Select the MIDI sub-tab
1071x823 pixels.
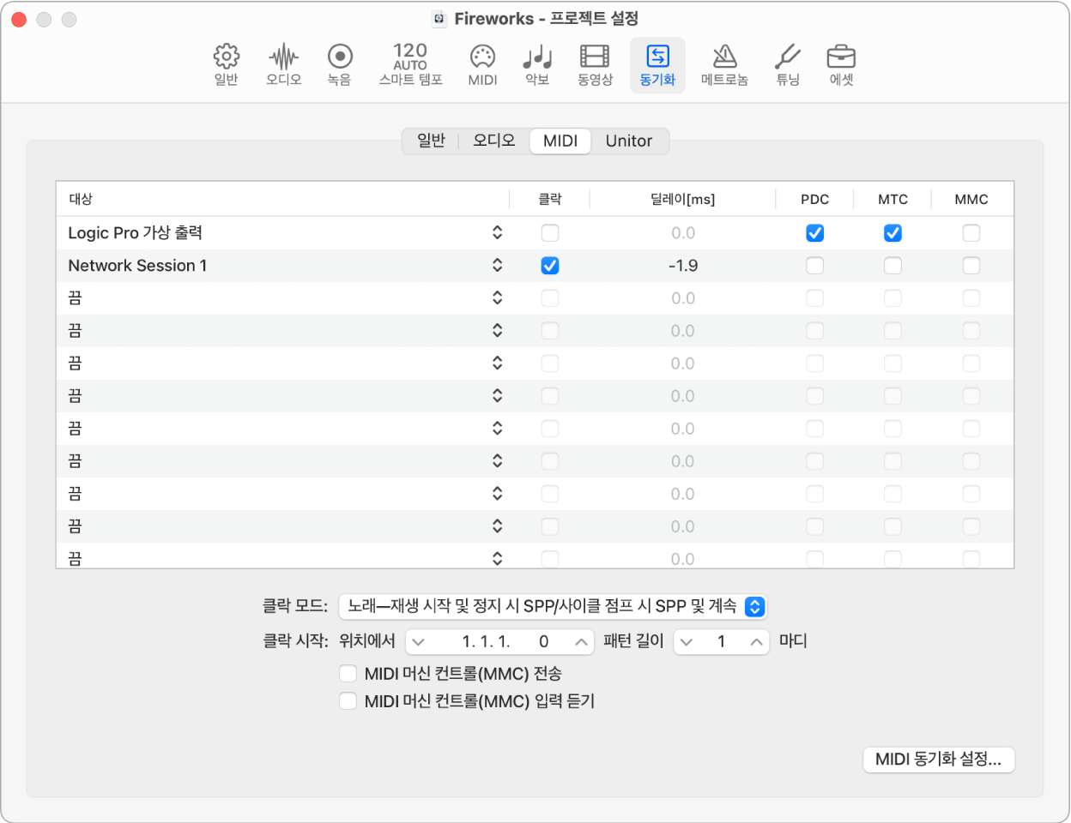[560, 141]
